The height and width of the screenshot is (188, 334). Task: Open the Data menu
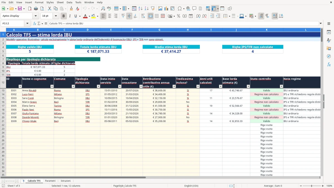[x=69, y=2]
